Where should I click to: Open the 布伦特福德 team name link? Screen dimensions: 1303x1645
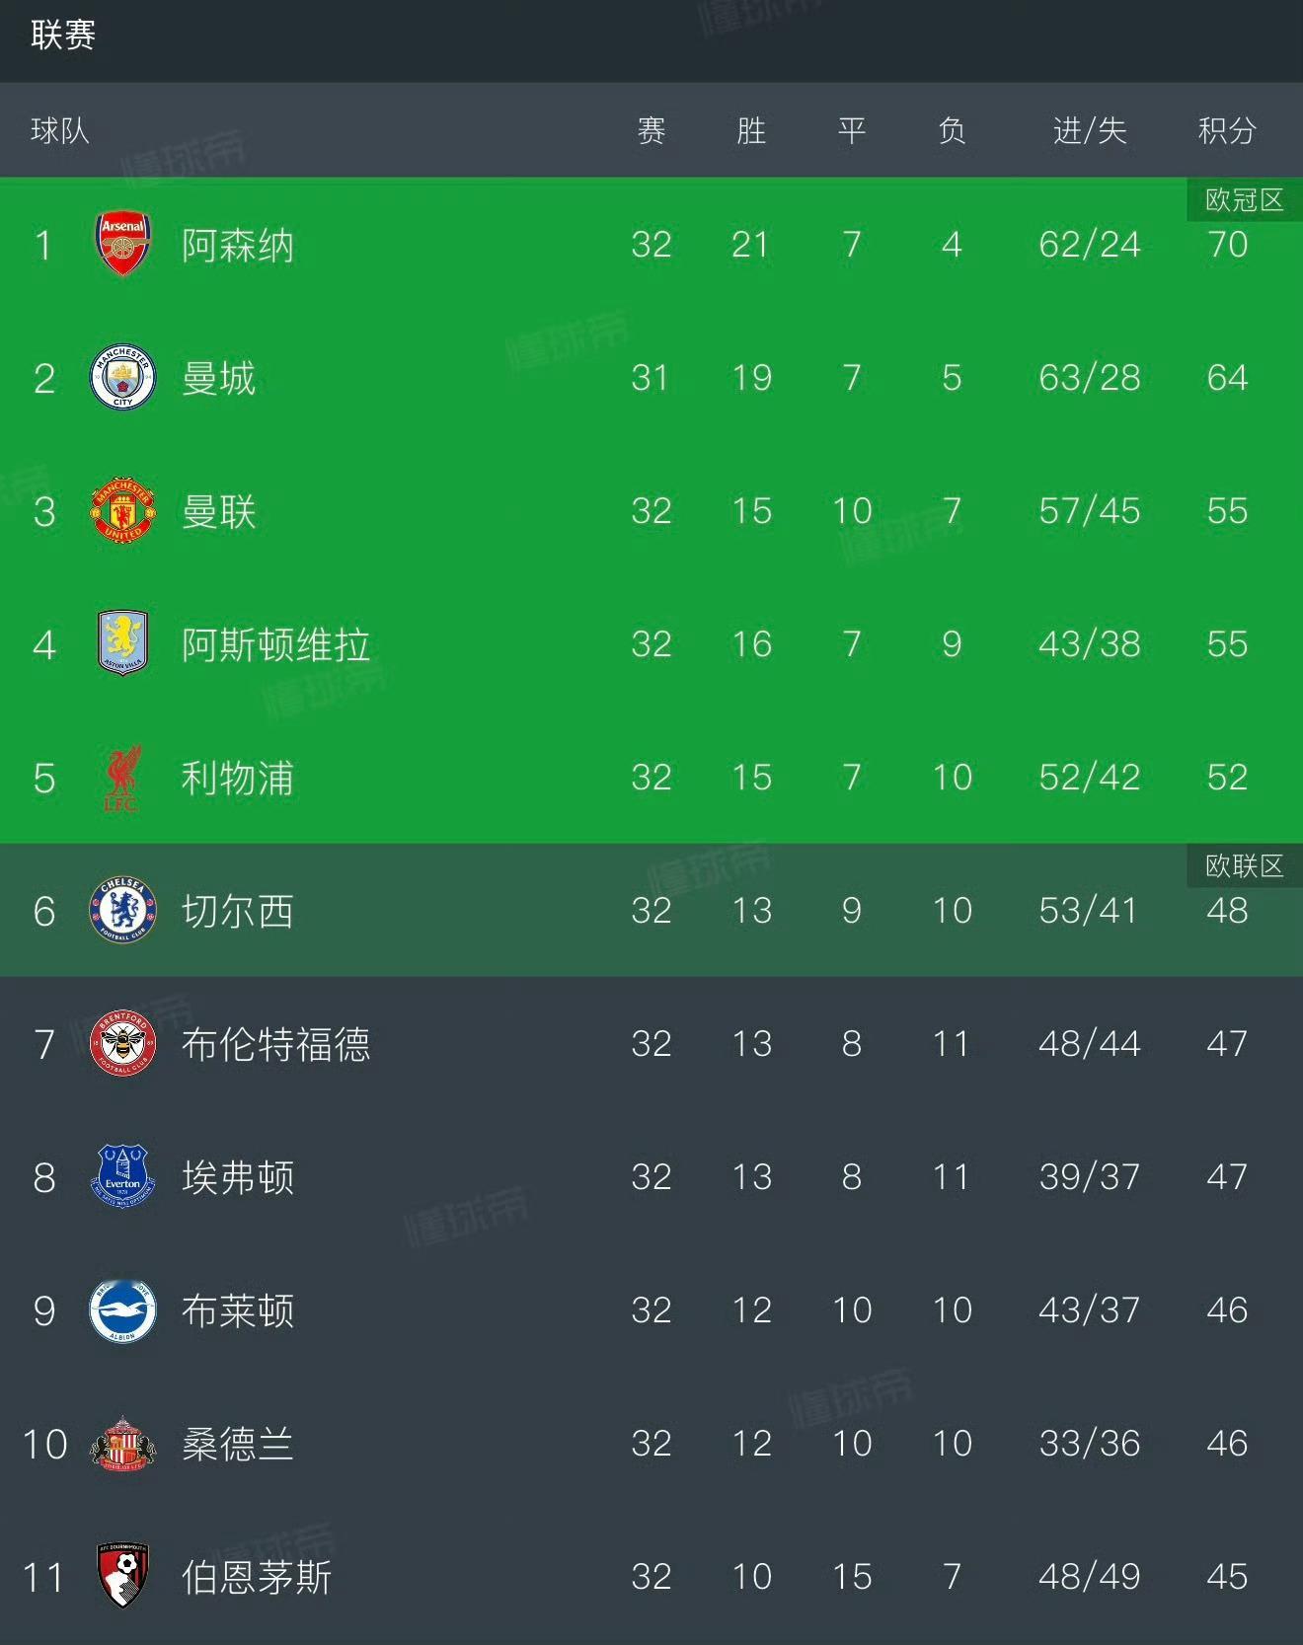[275, 1044]
